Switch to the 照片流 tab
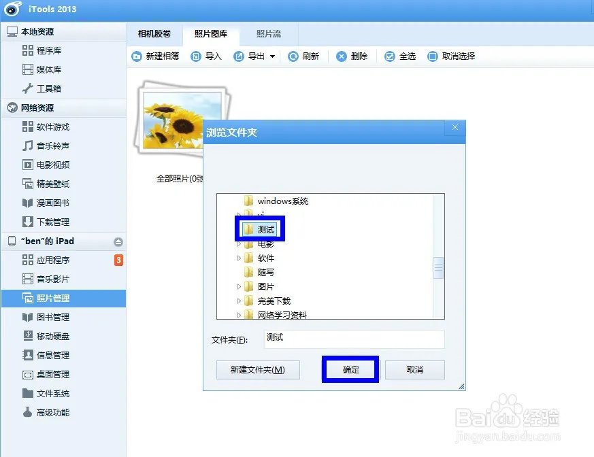Image resolution: width=594 pixels, height=457 pixels. click(269, 33)
